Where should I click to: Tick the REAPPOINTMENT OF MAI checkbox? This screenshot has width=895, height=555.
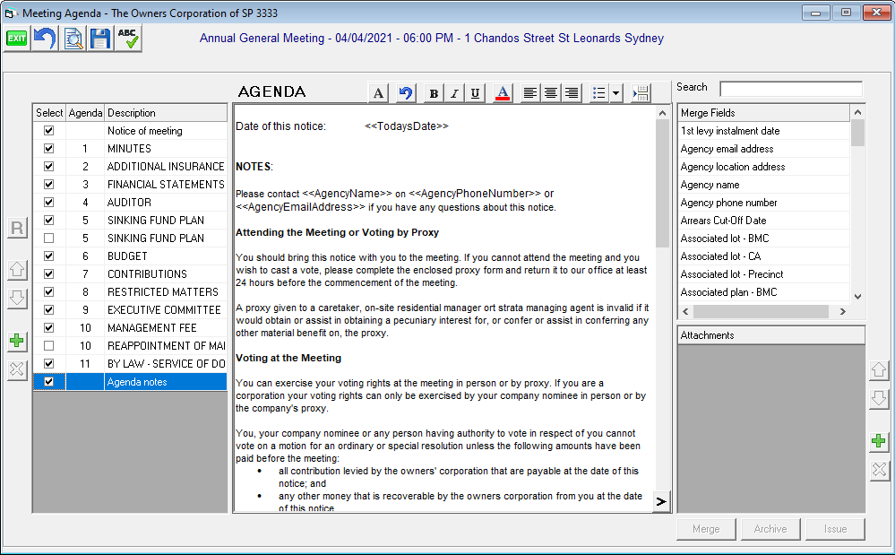(49, 346)
